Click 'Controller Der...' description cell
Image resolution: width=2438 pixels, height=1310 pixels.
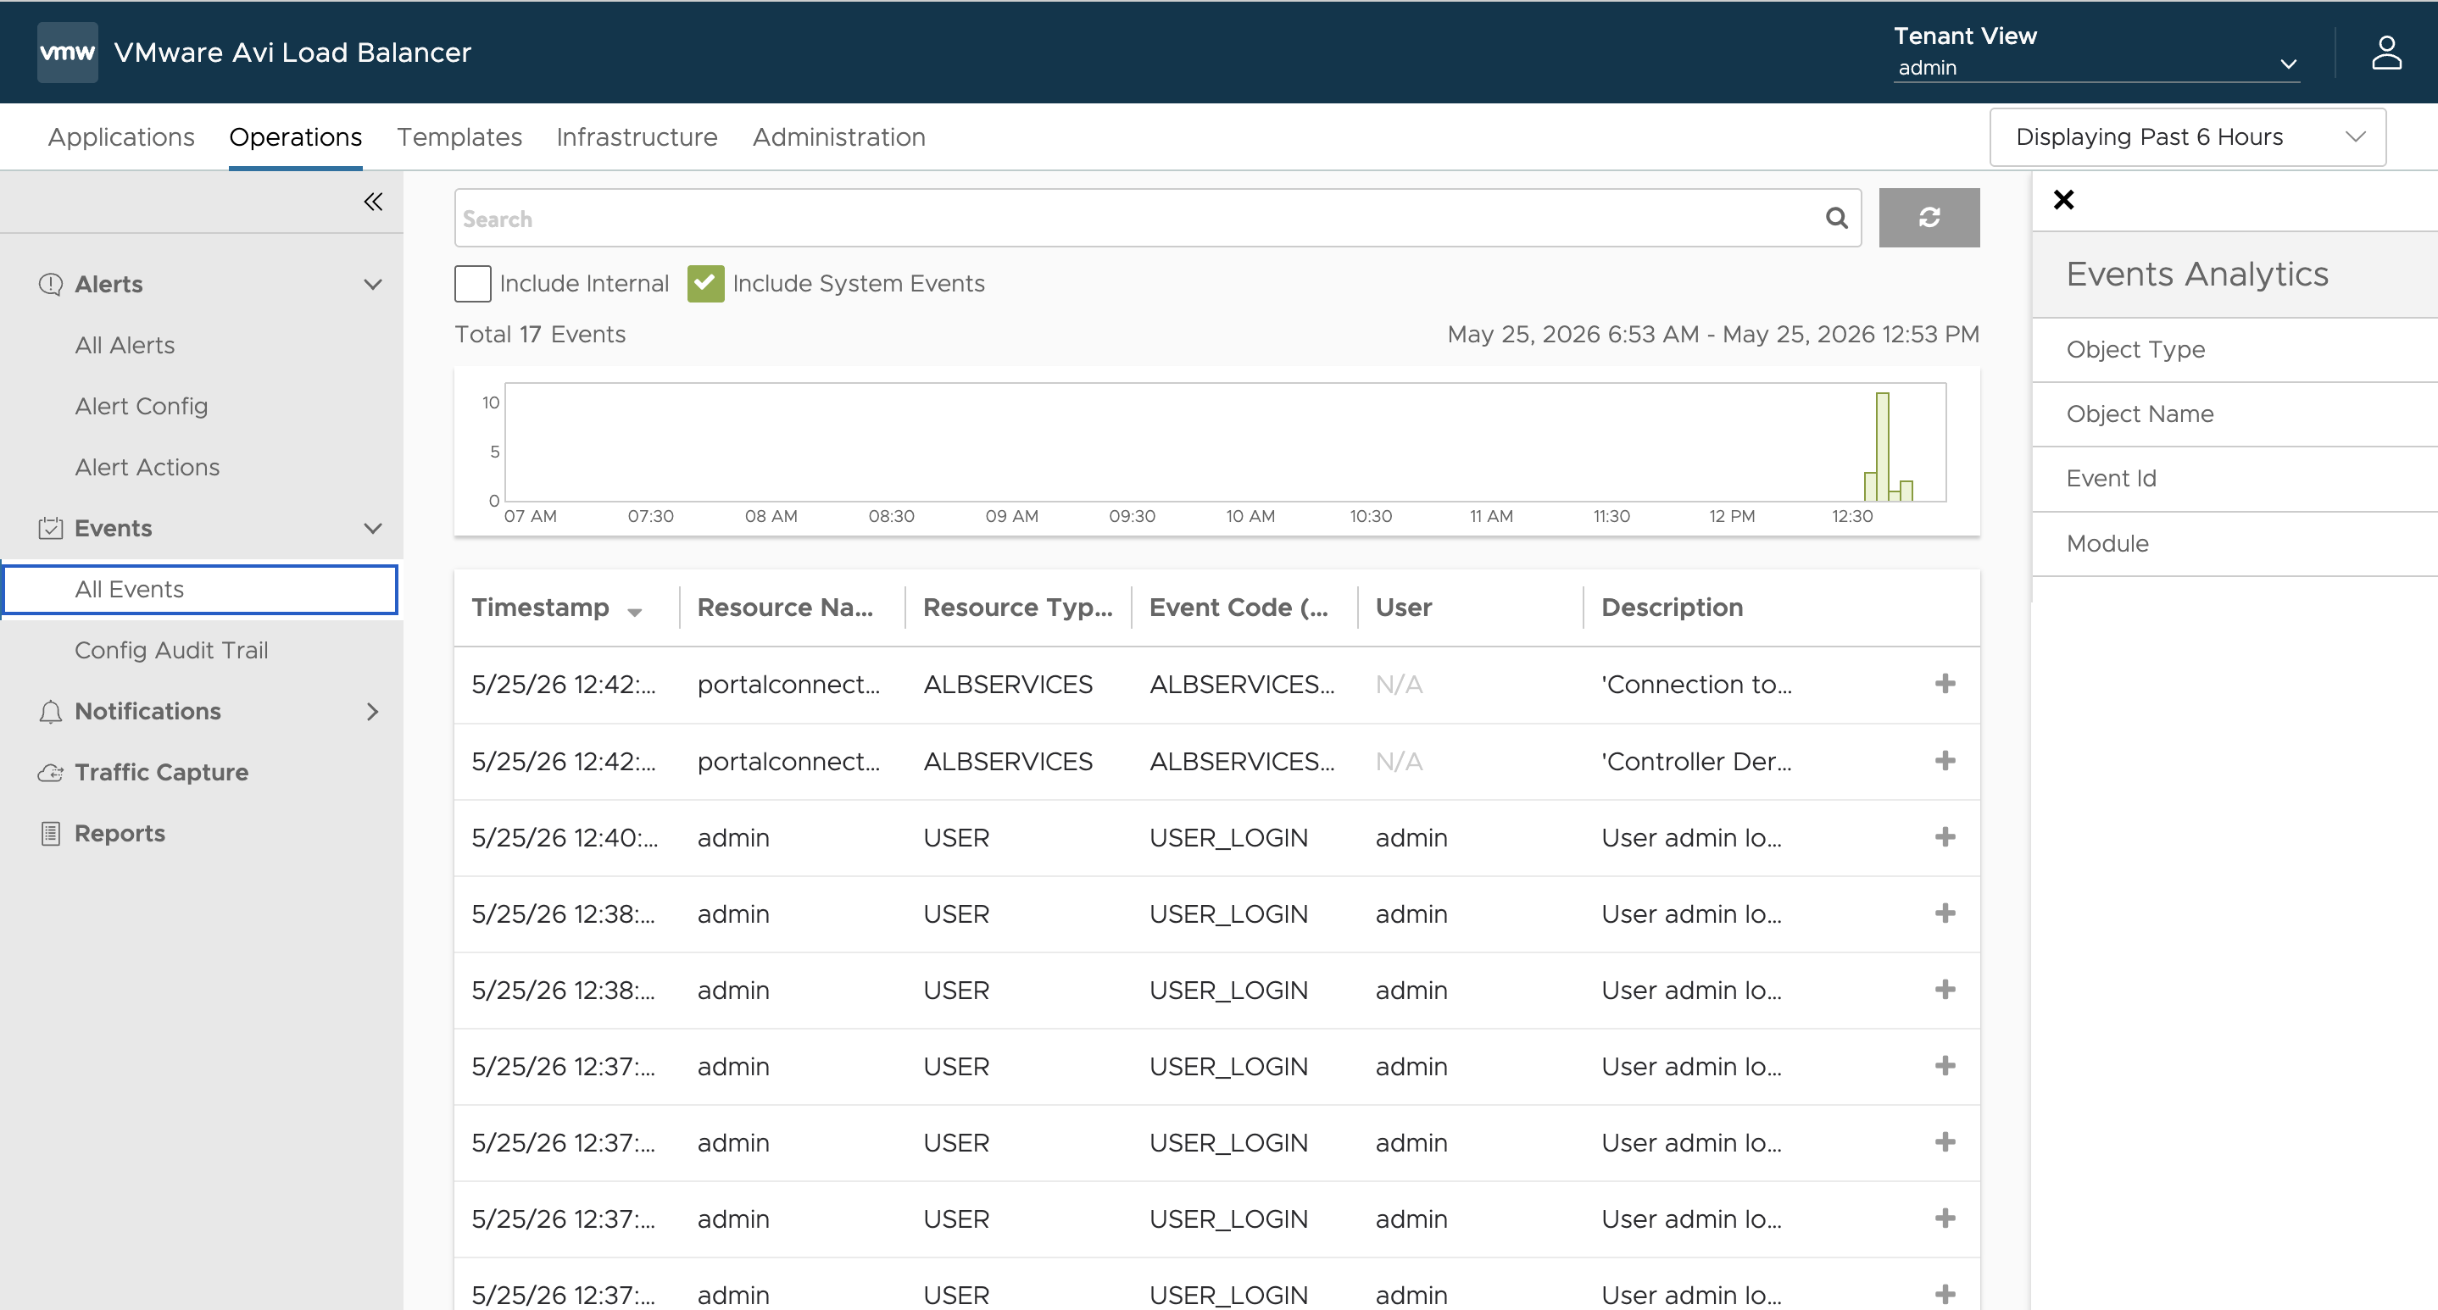tap(1696, 762)
